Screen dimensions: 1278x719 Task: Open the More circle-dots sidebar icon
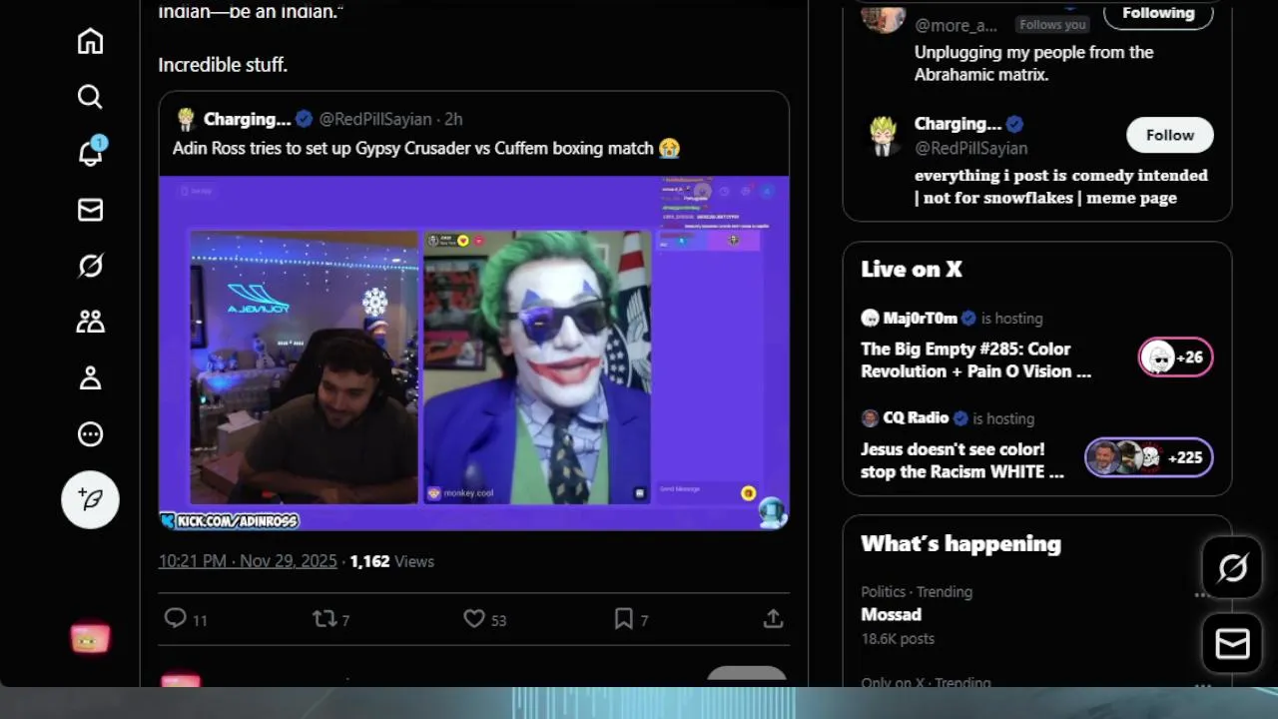click(90, 433)
